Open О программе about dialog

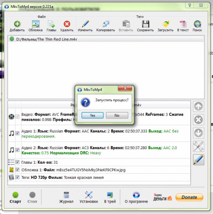(x=136, y=197)
